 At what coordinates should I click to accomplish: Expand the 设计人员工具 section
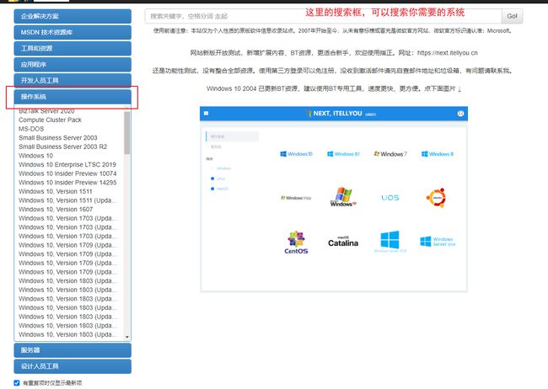pos(73,366)
